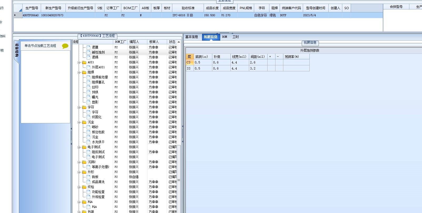
Task: Click the page icon beside 外观检查
Action: click(x=88, y=197)
